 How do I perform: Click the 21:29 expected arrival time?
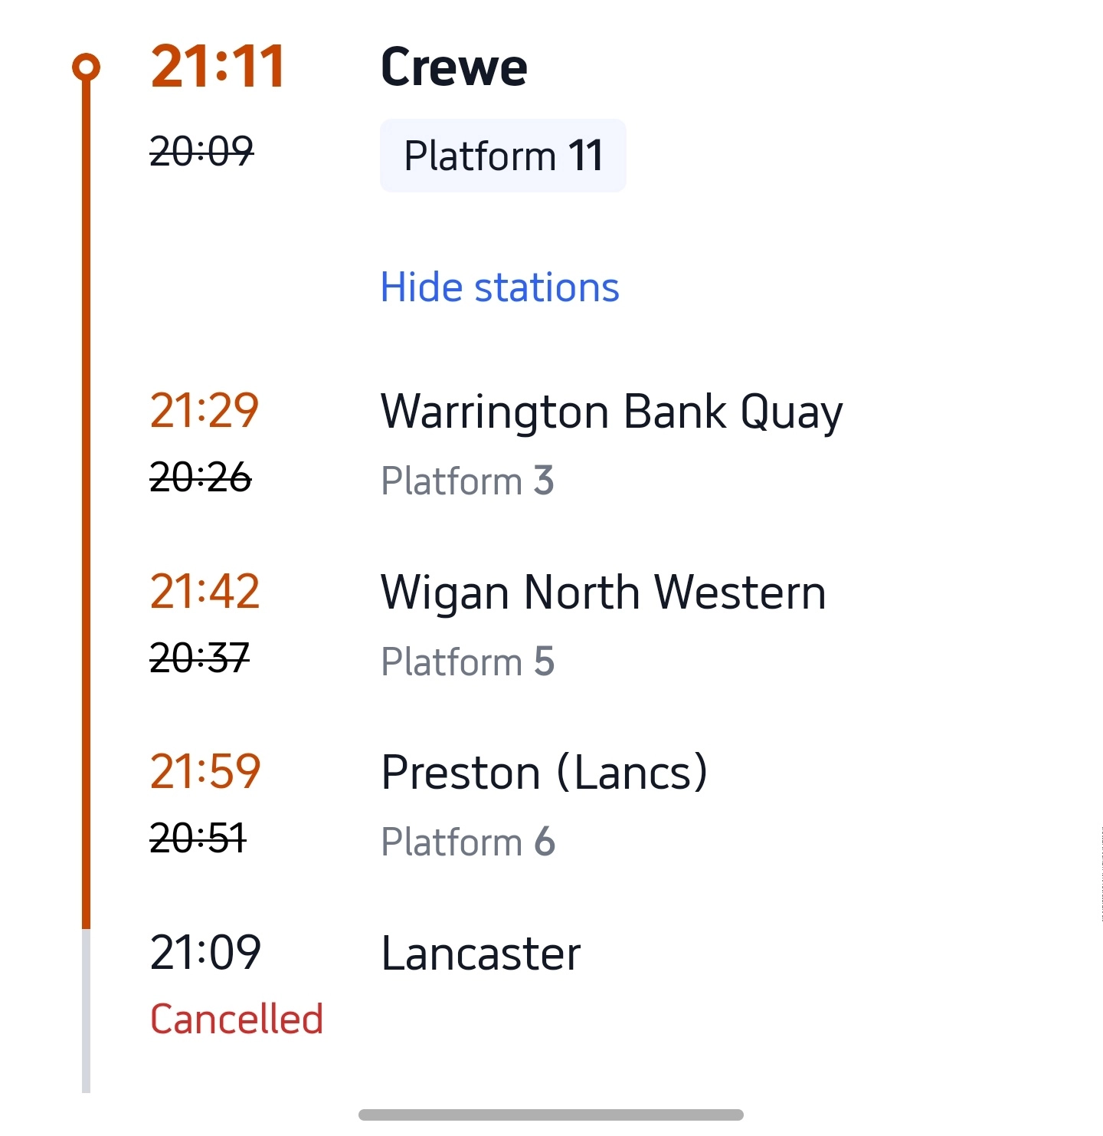[205, 411]
